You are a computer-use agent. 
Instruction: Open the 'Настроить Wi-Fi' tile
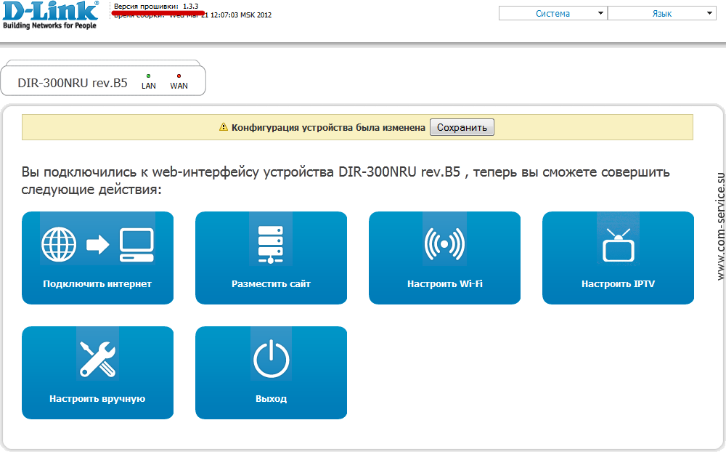[x=444, y=258]
